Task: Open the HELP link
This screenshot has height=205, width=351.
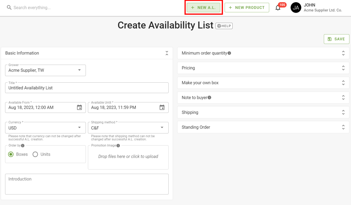Action: 224,26
